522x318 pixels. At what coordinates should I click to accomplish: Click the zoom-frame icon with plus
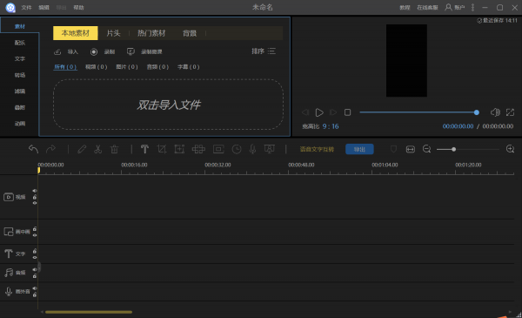tap(179, 149)
